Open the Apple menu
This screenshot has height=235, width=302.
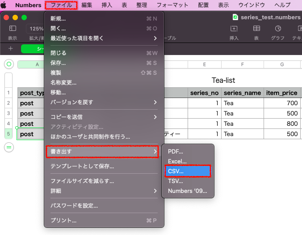tap(4, 5)
